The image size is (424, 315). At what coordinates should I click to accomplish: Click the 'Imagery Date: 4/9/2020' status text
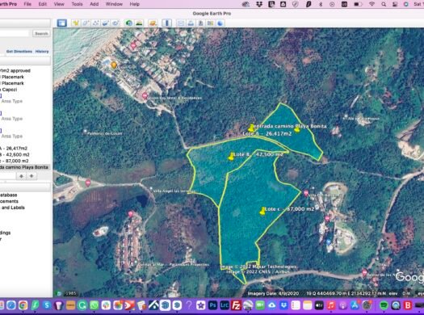(273, 293)
